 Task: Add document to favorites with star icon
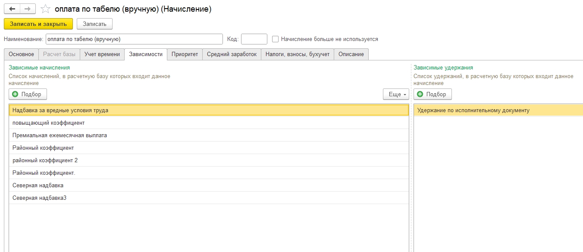(45, 9)
